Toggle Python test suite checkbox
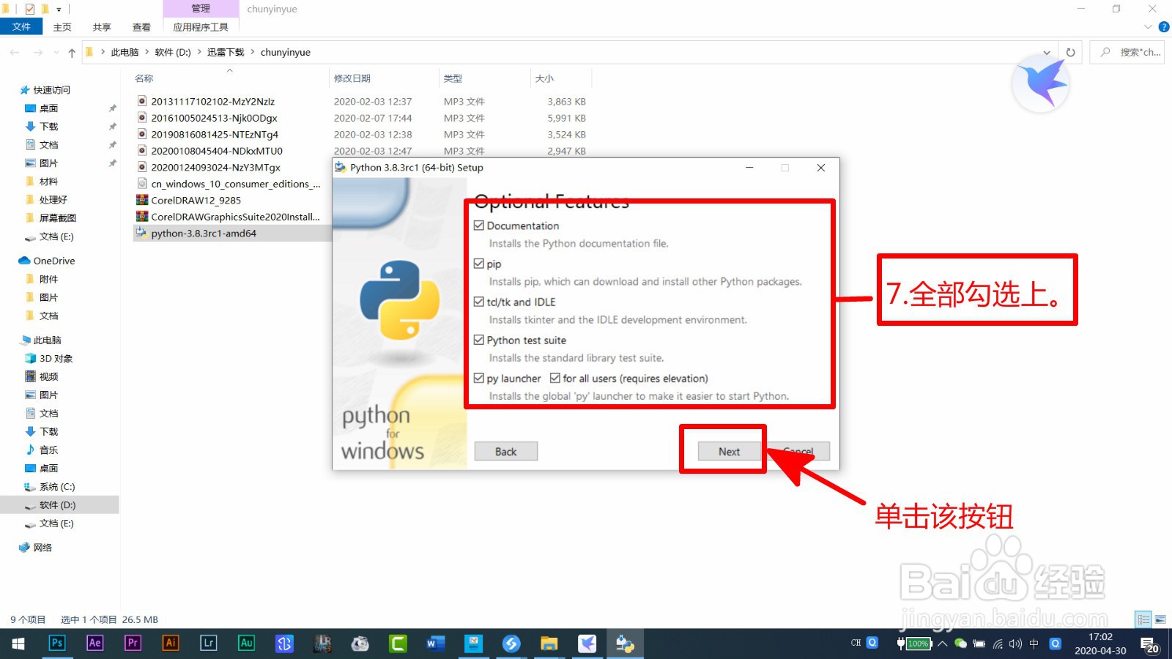 pyautogui.click(x=479, y=340)
